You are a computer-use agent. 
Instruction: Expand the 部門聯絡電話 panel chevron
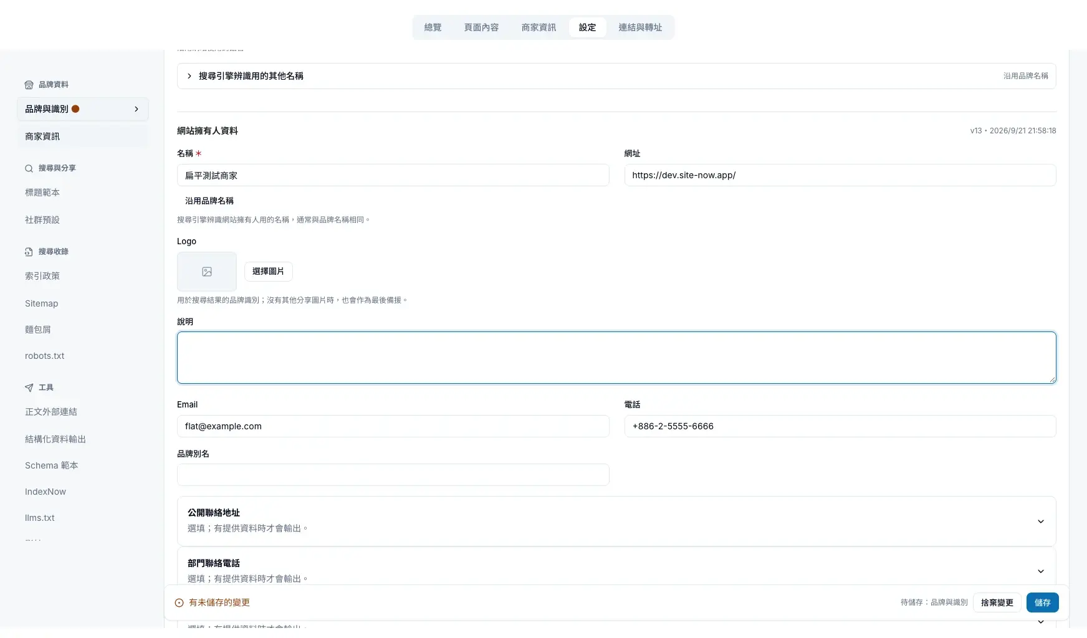point(1040,571)
